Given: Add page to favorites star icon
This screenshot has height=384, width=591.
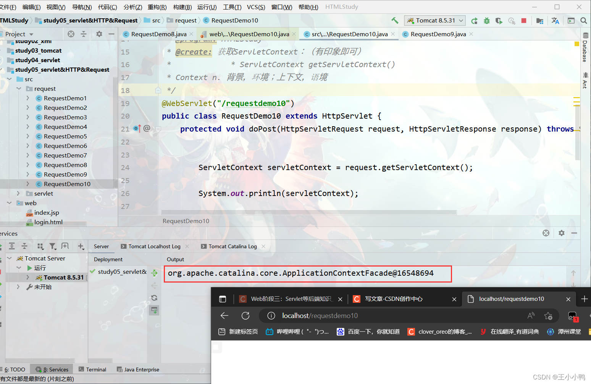Looking at the screenshot, I should [548, 316].
